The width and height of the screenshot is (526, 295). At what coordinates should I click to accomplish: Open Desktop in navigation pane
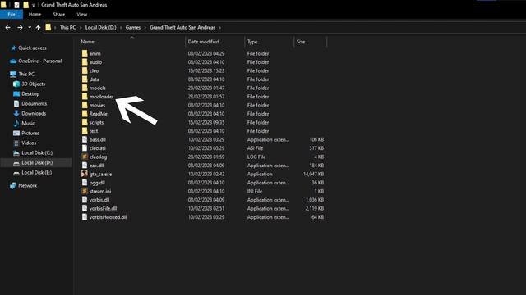[30, 94]
